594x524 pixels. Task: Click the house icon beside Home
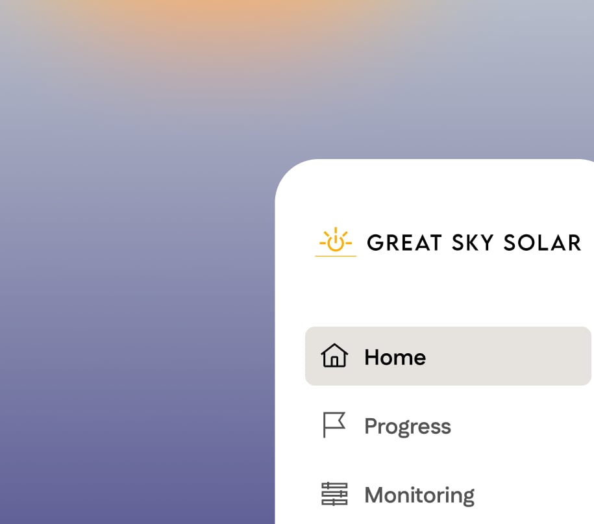click(334, 356)
